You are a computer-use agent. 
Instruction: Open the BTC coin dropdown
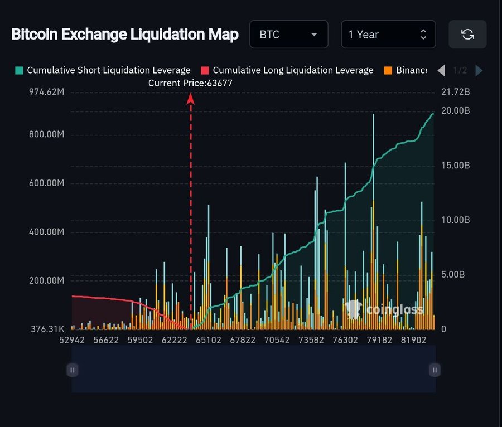[x=289, y=34]
